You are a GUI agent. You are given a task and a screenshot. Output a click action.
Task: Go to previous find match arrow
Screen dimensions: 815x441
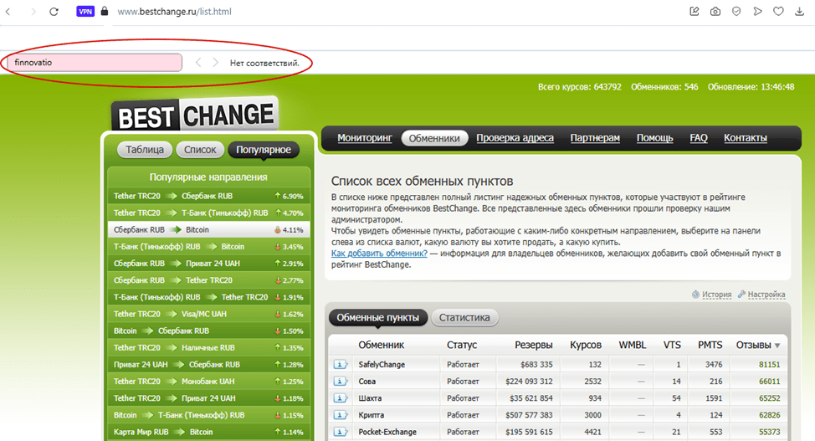(x=198, y=63)
